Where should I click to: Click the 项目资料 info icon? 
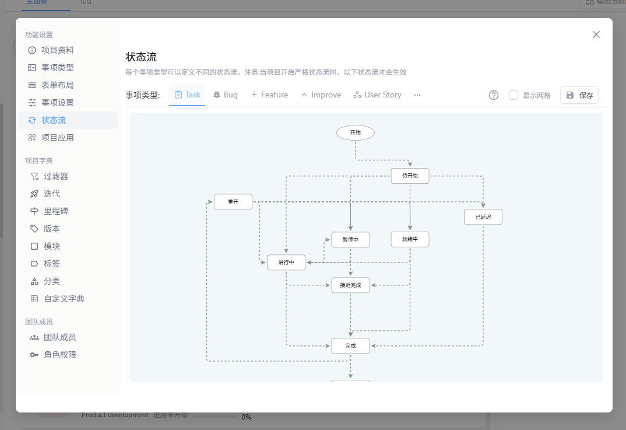[32, 50]
